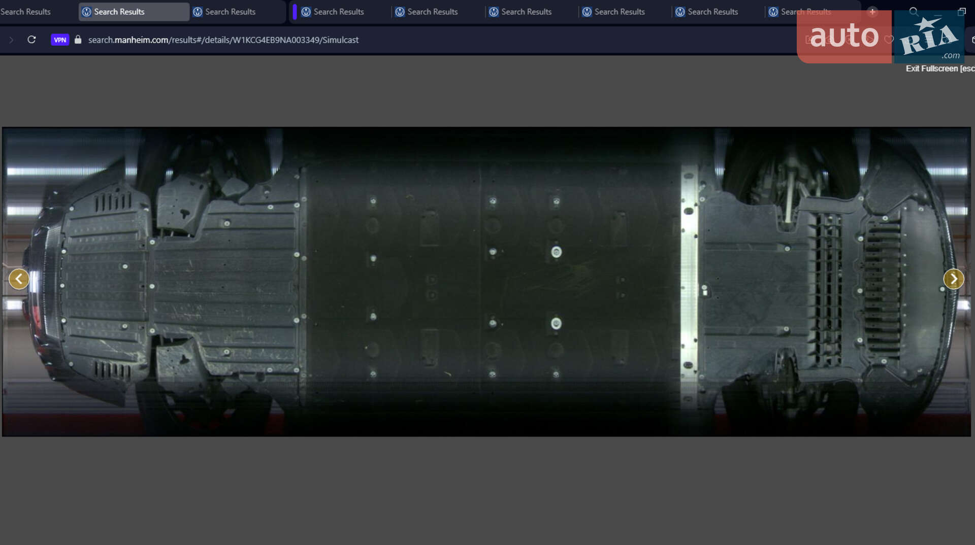Screen dimensions: 975x545
Task: Click the browser forward arrow
Action: tap(11, 40)
